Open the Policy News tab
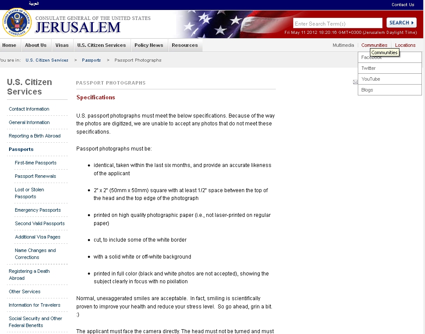Image resolution: width=425 pixels, height=334 pixels. click(x=149, y=45)
